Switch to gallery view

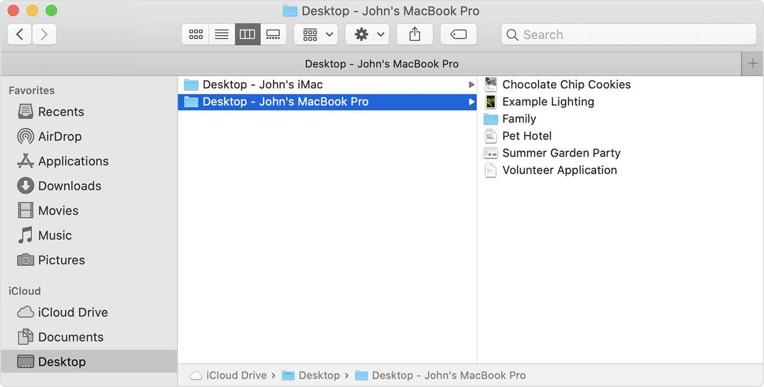tap(273, 34)
